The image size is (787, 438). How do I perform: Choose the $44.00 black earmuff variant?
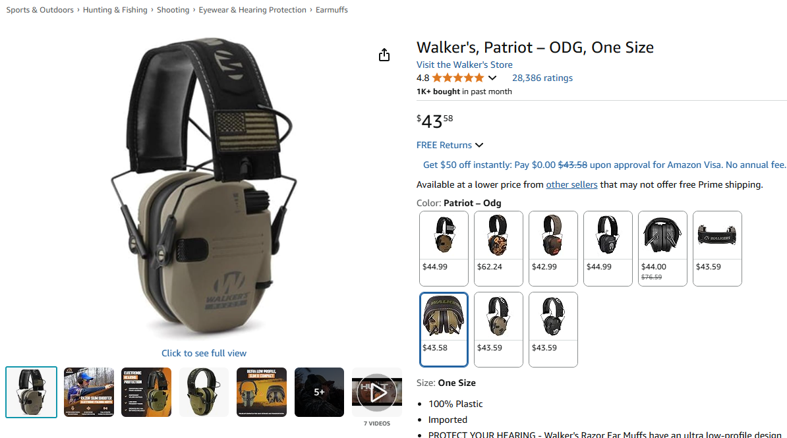click(662, 249)
